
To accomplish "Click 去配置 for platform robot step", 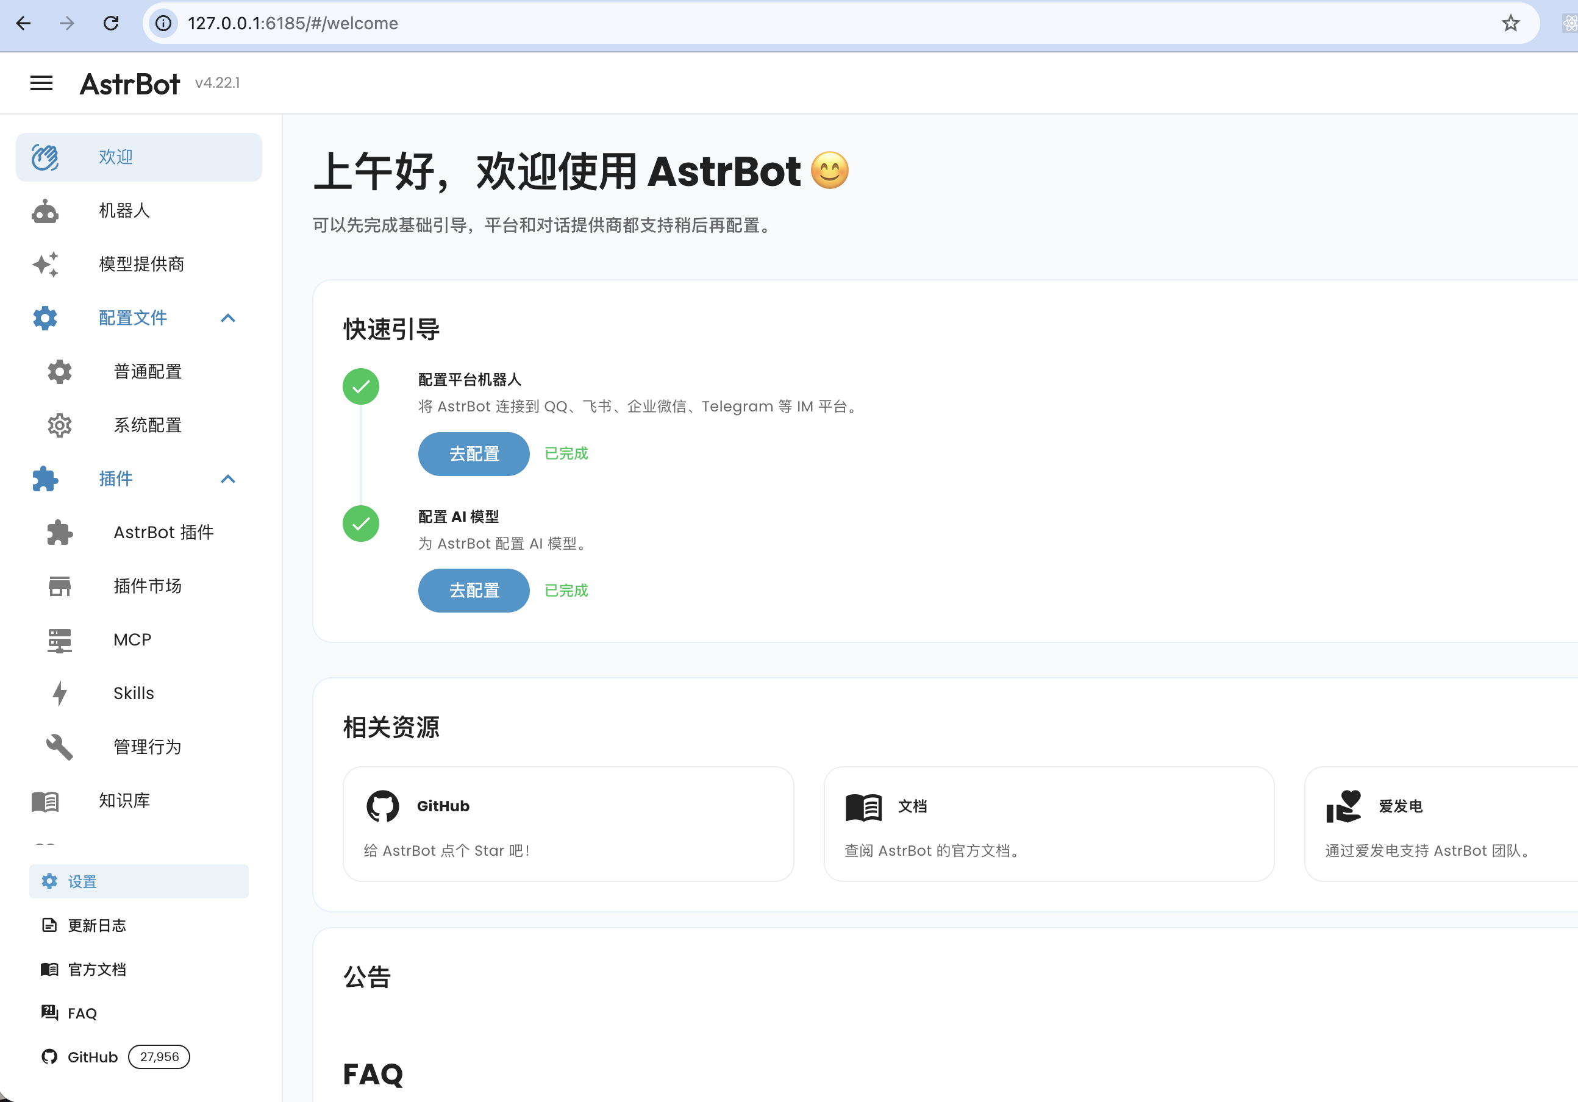I will click(474, 454).
